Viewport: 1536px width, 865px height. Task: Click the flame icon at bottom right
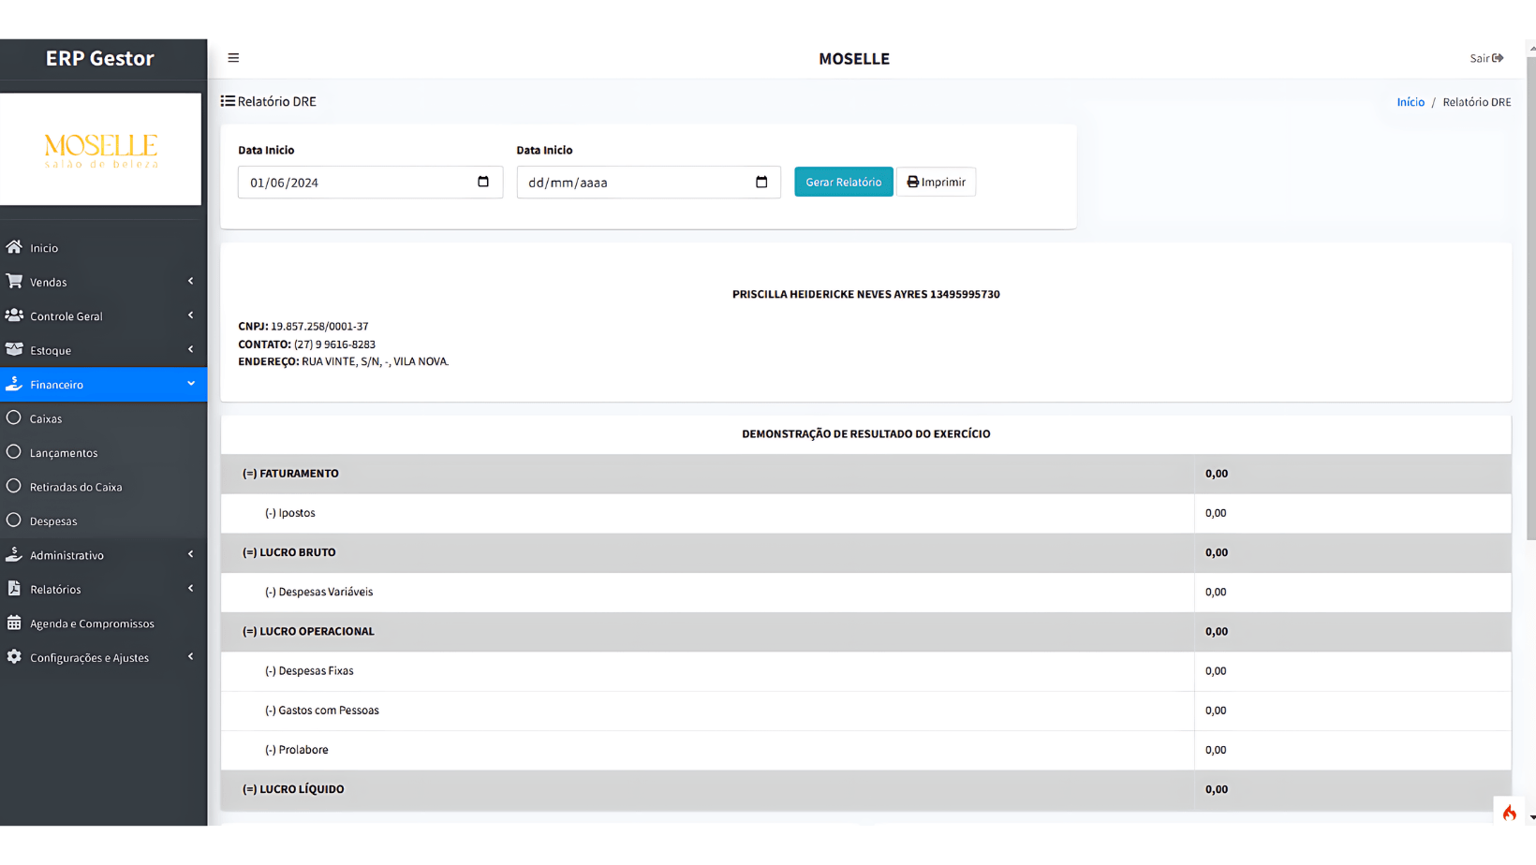click(x=1509, y=813)
